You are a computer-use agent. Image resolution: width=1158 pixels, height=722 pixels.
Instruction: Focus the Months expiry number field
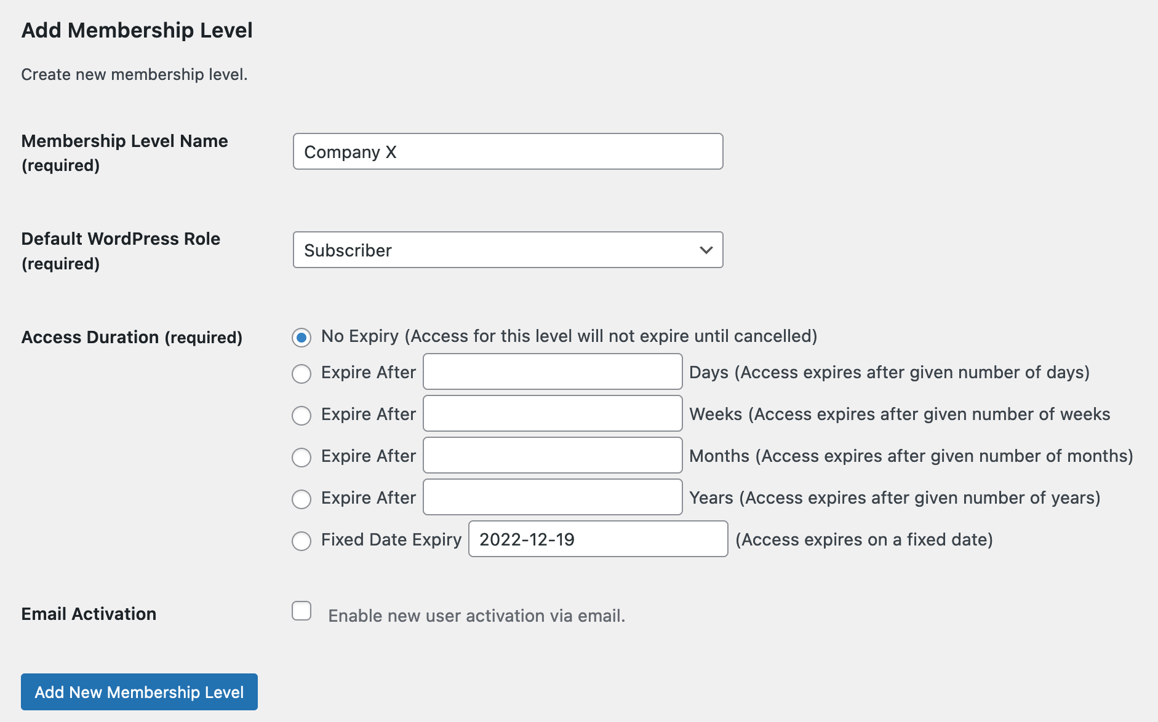pyautogui.click(x=553, y=455)
